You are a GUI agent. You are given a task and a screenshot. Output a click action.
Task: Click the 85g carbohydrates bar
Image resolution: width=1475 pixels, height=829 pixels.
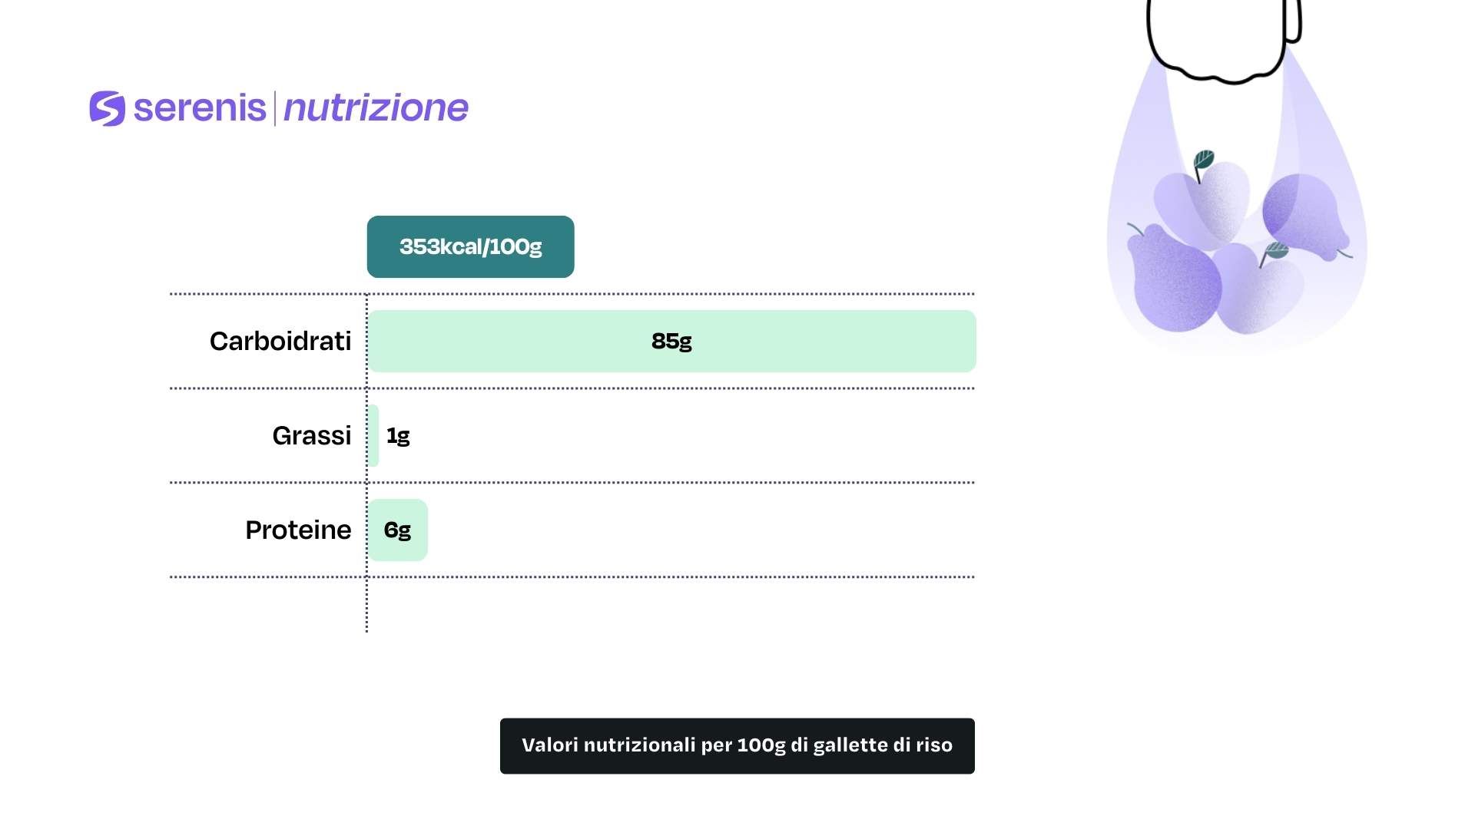(671, 342)
